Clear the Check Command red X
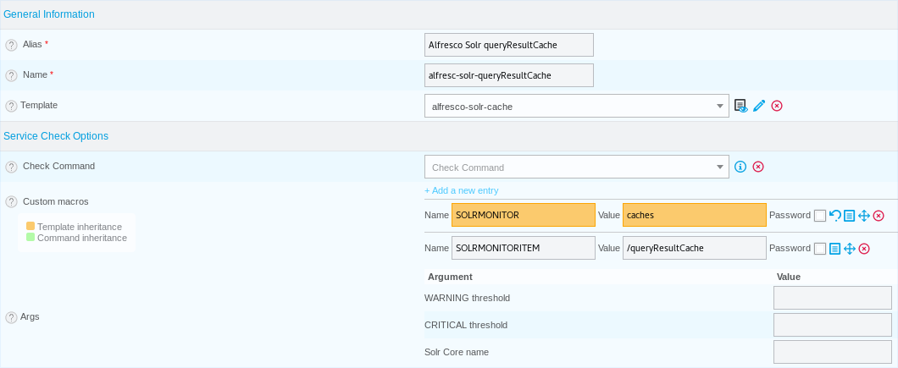This screenshot has height=368, width=898. tap(758, 167)
